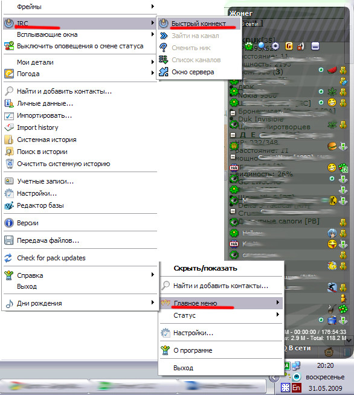Screen dimensions: 354x395
Task: Open Учетные записи via its card icon
Action: [x=9, y=181]
